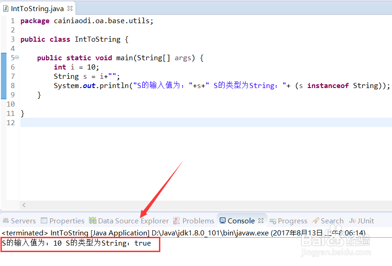The image size is (392, 266).
Task: Open the Progress view tab
Action: pos(289,221)
